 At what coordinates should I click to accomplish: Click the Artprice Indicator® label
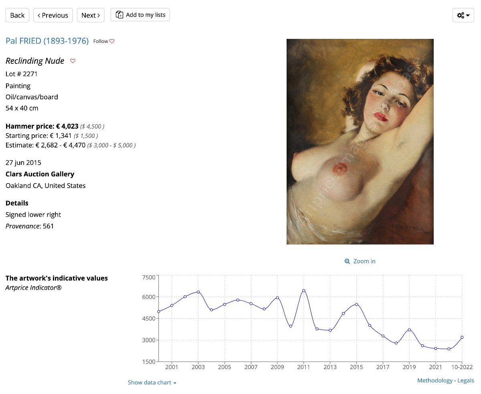pyautogui.click(x=34, y=288)
